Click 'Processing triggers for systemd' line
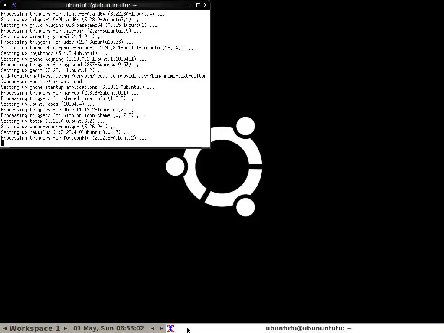The height and width of the screenshot is (333, 444). tap(71, 65)
